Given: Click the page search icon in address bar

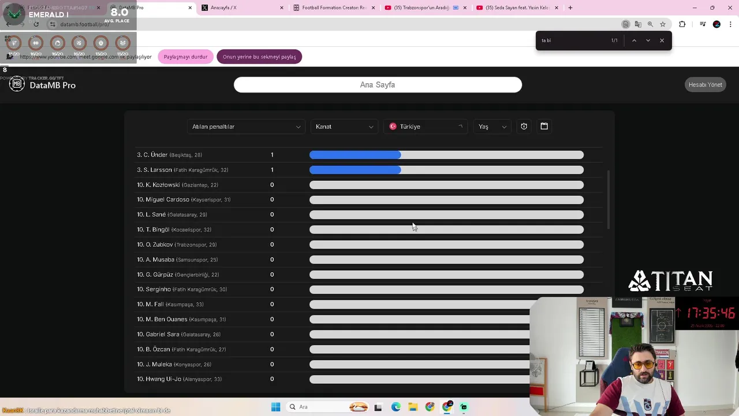Looking at the screenshot, I should (x=625, y=24).
